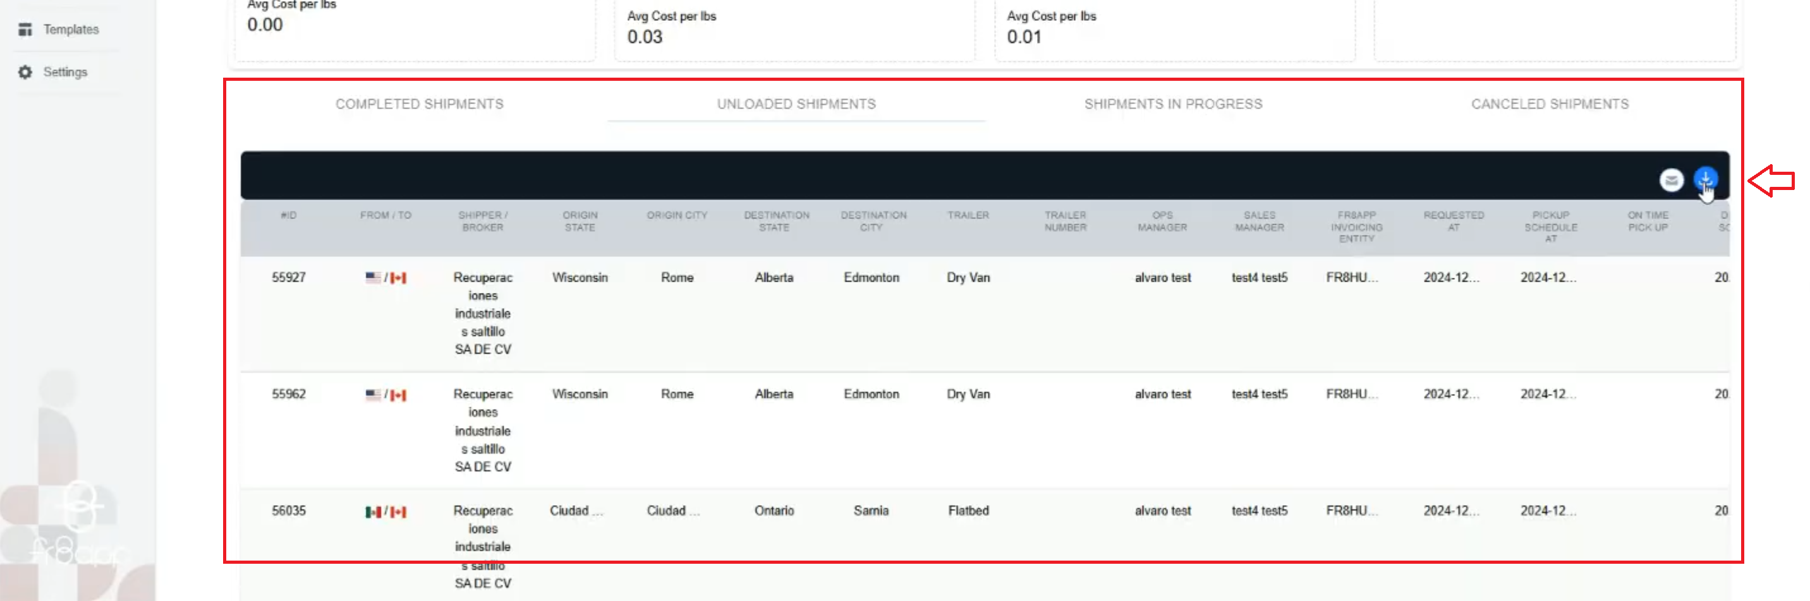The height and width of the screenshot is (601, 1810).
Task: Click Rome origin city in row 55927
Action: (677, 277)
